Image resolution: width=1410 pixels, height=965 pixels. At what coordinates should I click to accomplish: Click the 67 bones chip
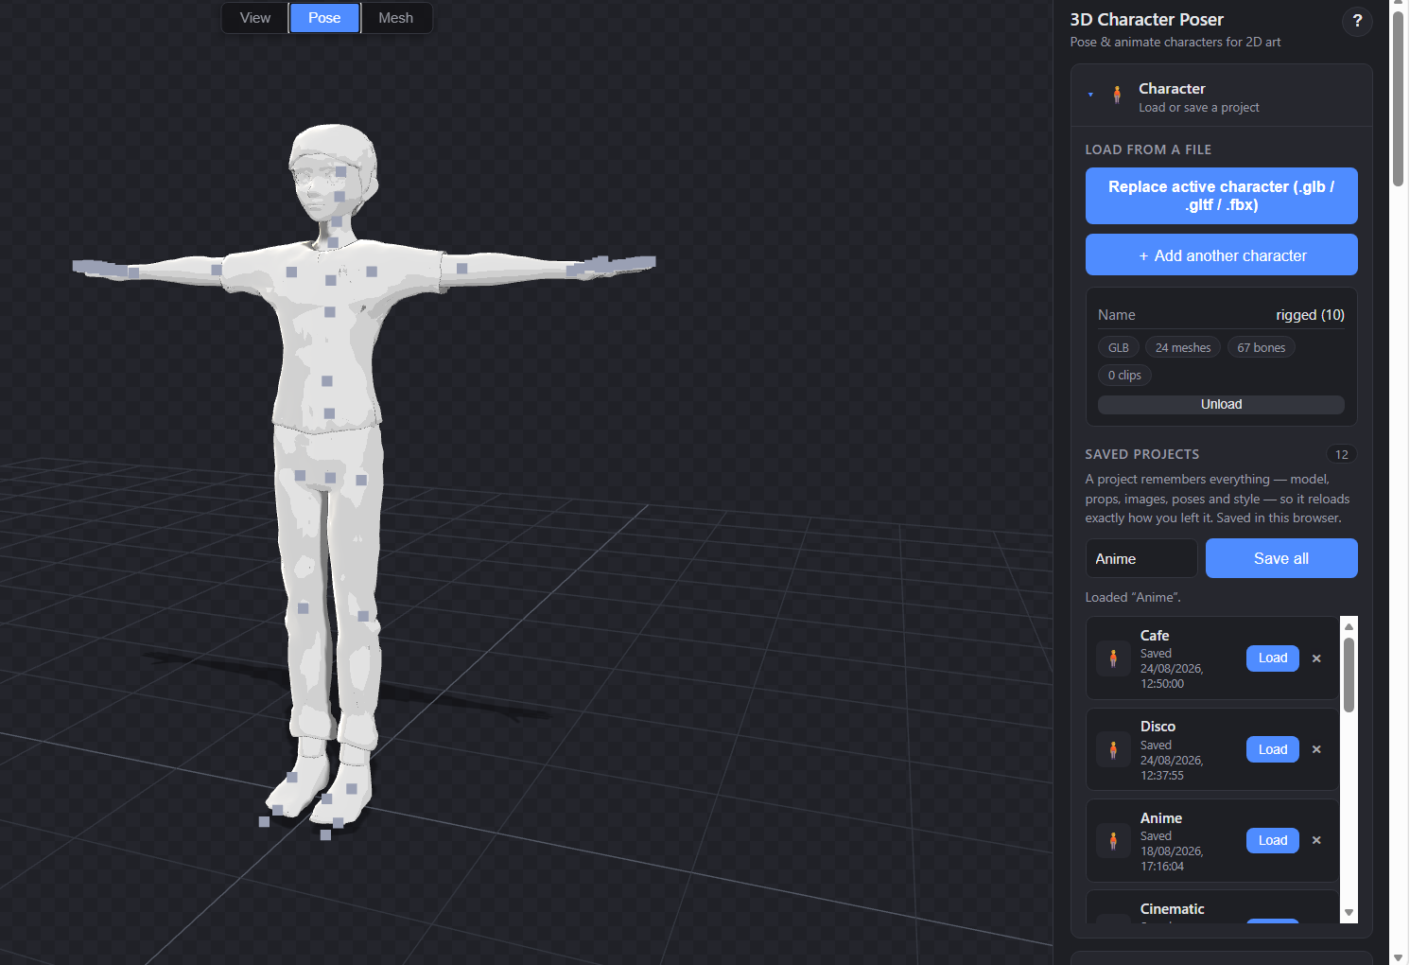click(1262, 347)
